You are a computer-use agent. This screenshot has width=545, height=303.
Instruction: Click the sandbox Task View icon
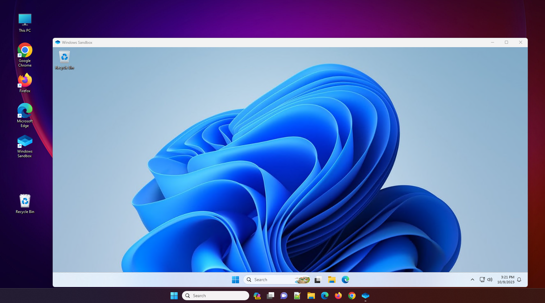pos(318,280)
